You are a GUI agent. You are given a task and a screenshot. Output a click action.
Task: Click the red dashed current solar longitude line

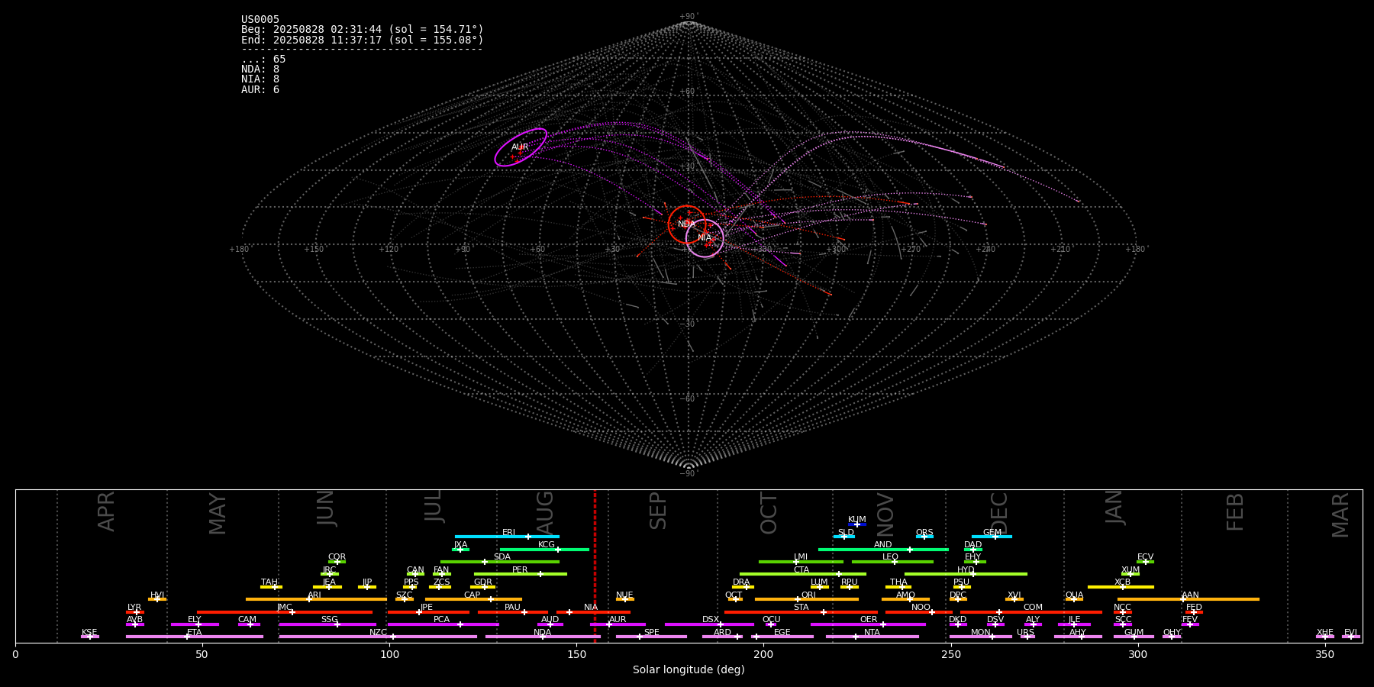[x=595, y=566]
